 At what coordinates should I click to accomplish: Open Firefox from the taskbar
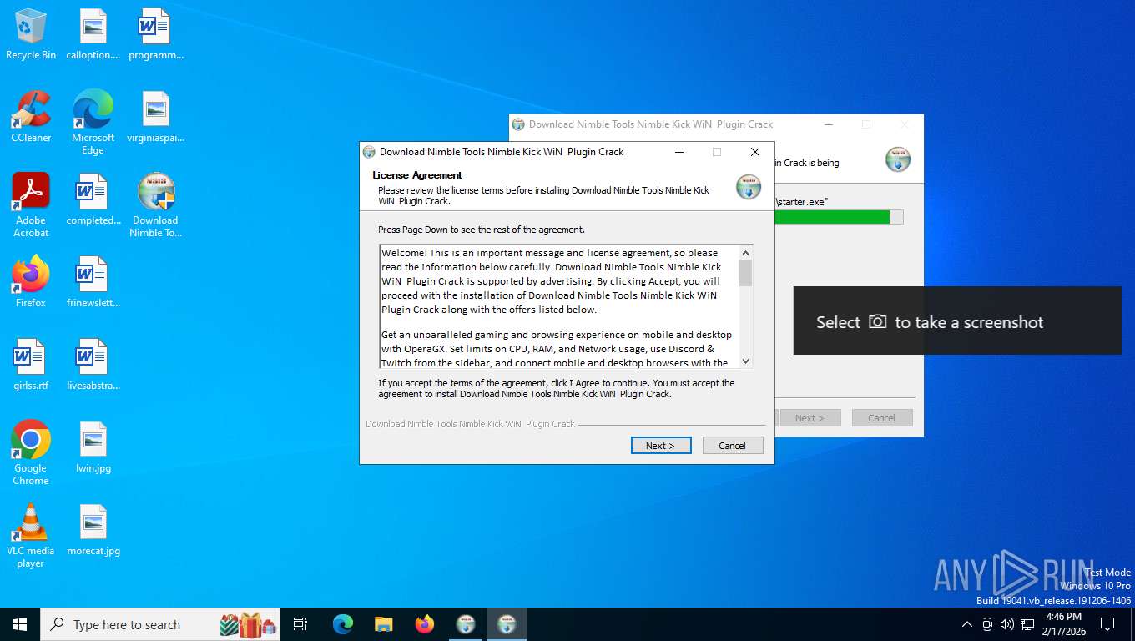point(425,624)
